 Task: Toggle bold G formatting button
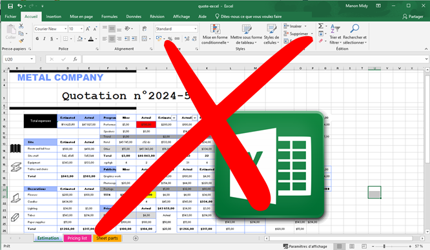pos(37,39)
